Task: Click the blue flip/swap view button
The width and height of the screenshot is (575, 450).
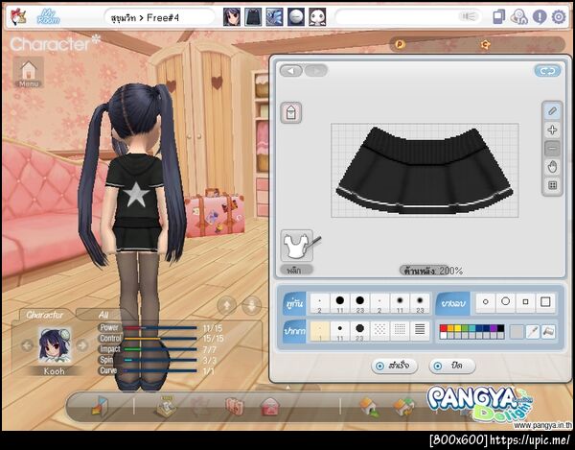Action: [547, 71]
